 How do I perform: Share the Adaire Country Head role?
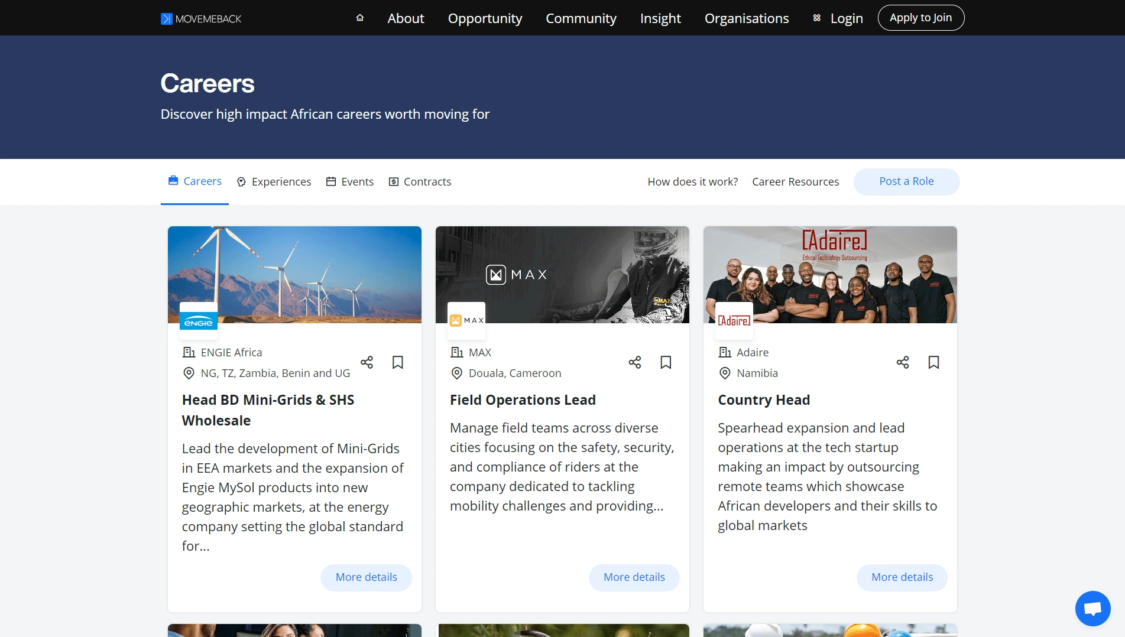coord(903,362)
